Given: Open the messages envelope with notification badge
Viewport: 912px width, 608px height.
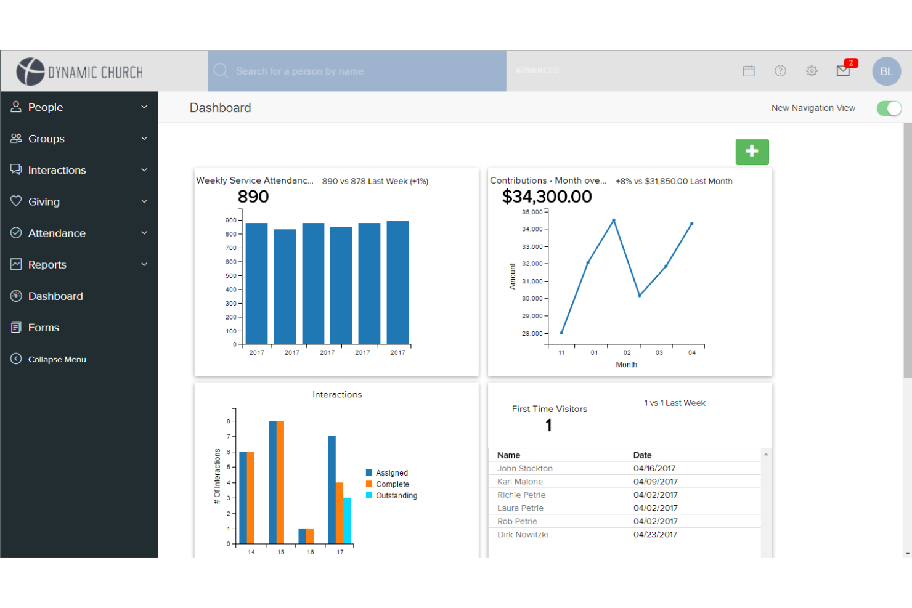Looking at the screenshot, I should click(x=843, y=71).
